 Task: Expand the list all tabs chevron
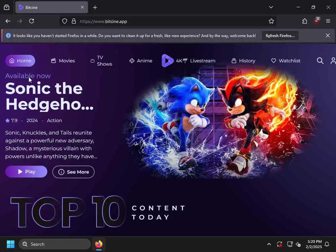tap(271, 7)
